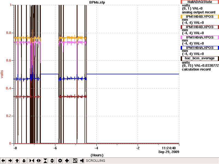
Task: Select the IPM1H04B.XPOS legend entry
Action: point(200,27)
